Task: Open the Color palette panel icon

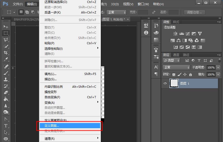Action: tap(156, 33)
